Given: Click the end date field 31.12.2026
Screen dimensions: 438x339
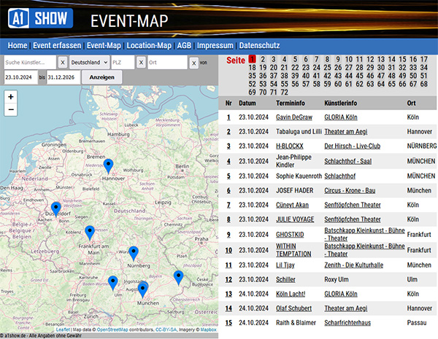Looking at the screenshot, I should point(64,77).
